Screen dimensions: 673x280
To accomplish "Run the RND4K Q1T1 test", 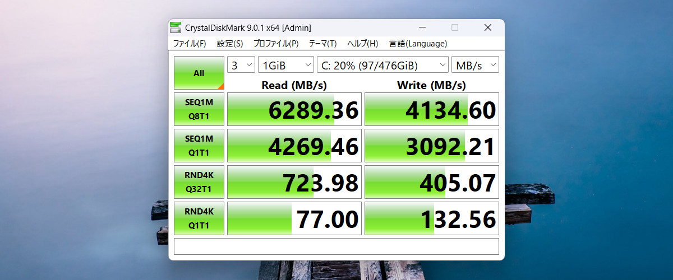I will click(199, 218).
